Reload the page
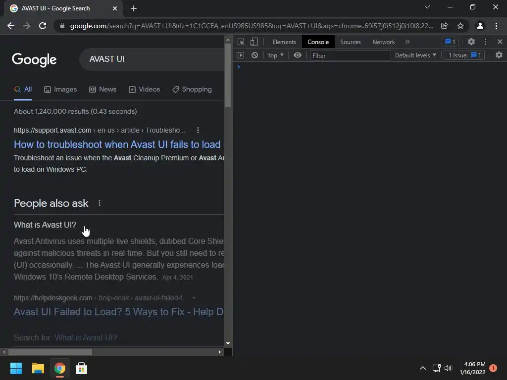Screen dimensions: 507x380 (x=43, y=26)
